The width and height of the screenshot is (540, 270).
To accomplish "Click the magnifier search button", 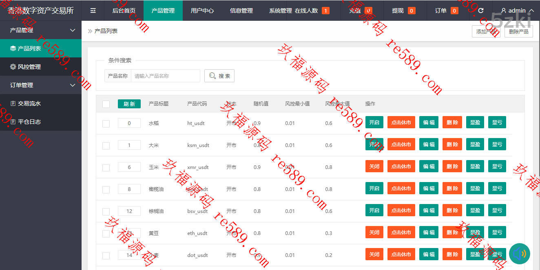I will coord(219,76).
